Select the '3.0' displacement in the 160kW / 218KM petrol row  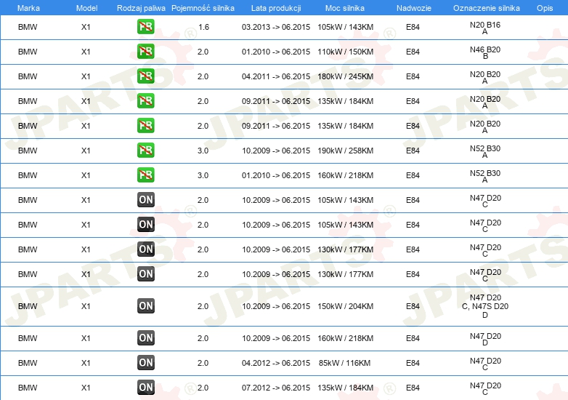click(203, 175)
